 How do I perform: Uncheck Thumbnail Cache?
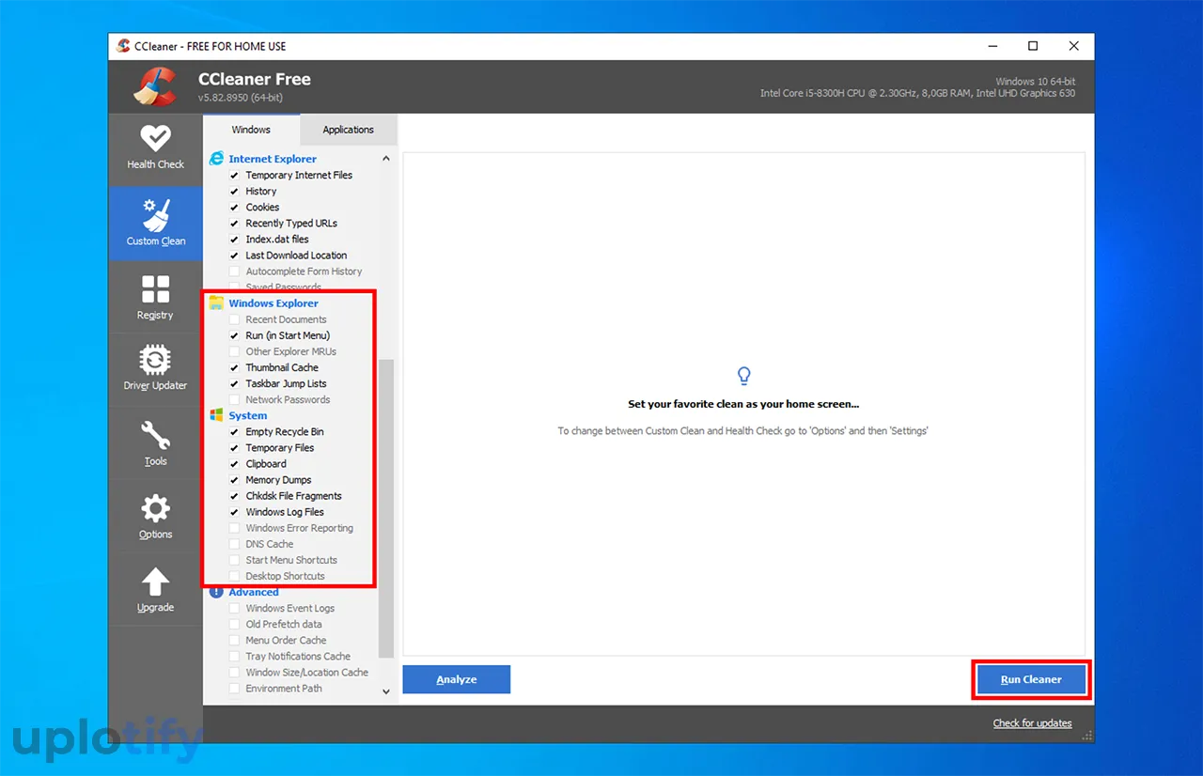coord(235,367)
